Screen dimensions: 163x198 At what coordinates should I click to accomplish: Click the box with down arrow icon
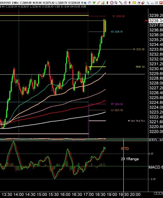[x=116, y=3]
